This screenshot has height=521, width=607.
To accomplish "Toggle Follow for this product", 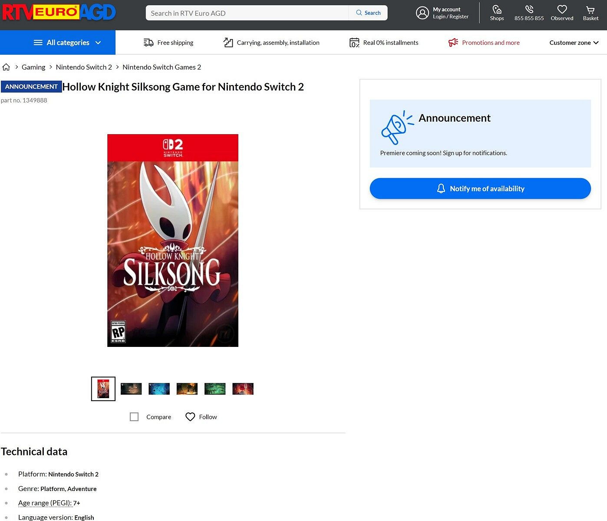I will (x=201, y=417).
